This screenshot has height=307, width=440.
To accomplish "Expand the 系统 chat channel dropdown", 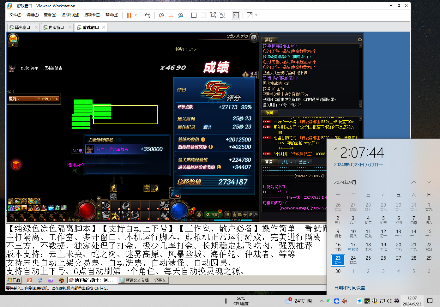I will [270, 40].
